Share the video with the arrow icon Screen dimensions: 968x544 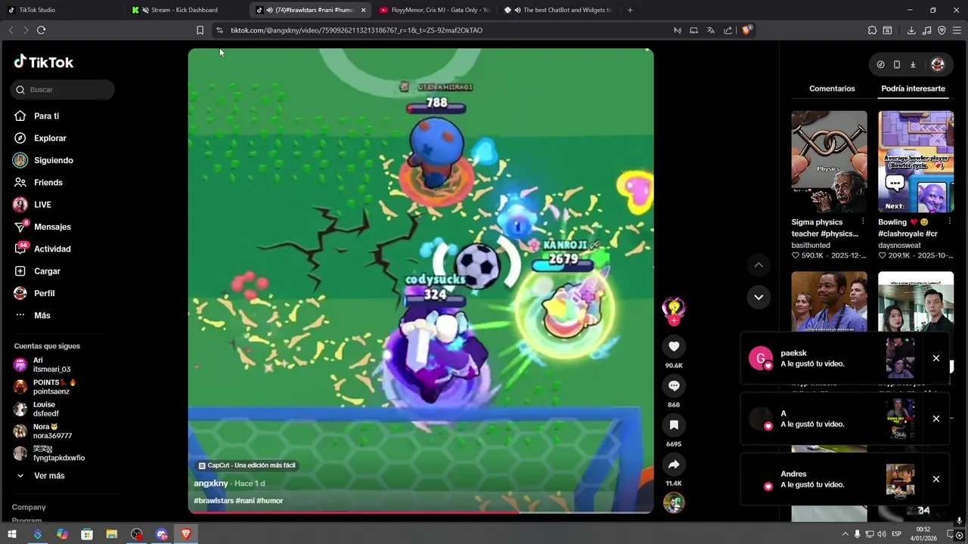[x=674, y=465]
